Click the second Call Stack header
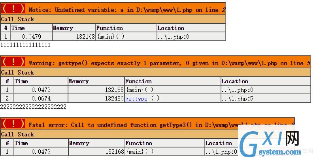This screenshot has height=164, width=317. coord(17,73)
